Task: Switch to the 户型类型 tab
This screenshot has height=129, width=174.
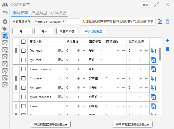Action: point(39,13)
